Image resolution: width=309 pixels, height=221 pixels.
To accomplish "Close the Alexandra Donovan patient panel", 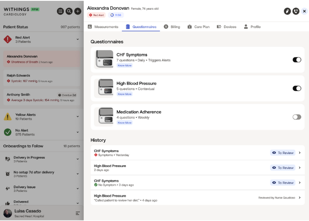I will 304,11.
